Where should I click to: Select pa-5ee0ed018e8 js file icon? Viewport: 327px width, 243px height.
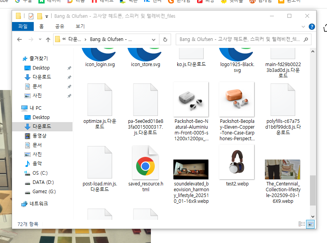click(145, 100)
